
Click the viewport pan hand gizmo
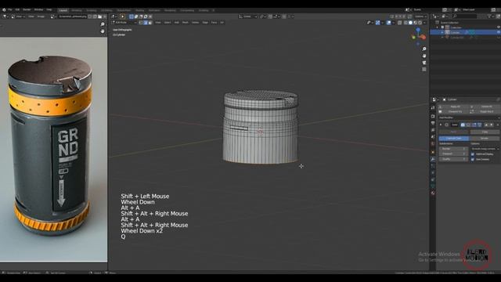point(424,56)
